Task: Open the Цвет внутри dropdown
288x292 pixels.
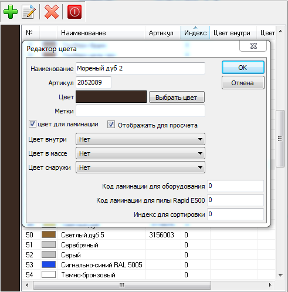Action: coord(140,139)
